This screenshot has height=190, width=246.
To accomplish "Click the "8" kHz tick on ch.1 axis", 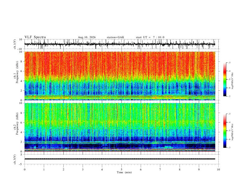I will [x=21, y=61].
